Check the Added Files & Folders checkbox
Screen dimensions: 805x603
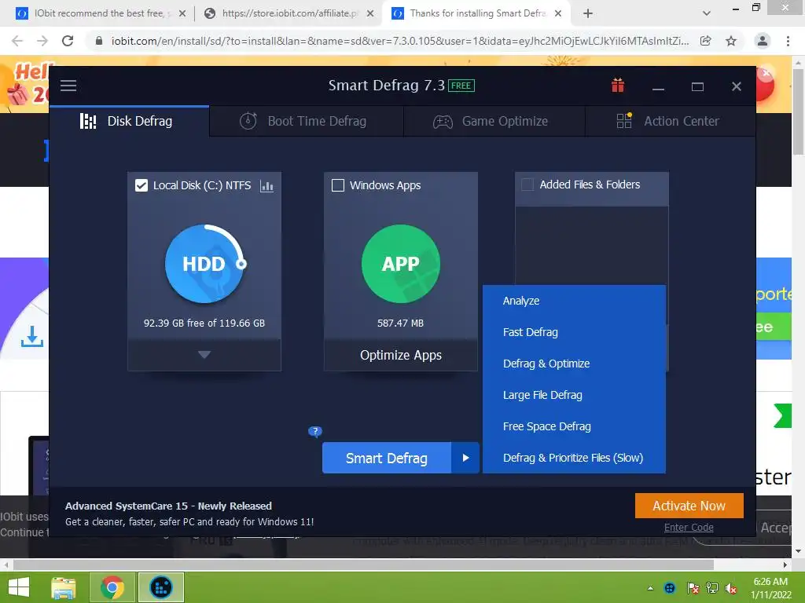[527, 185]
